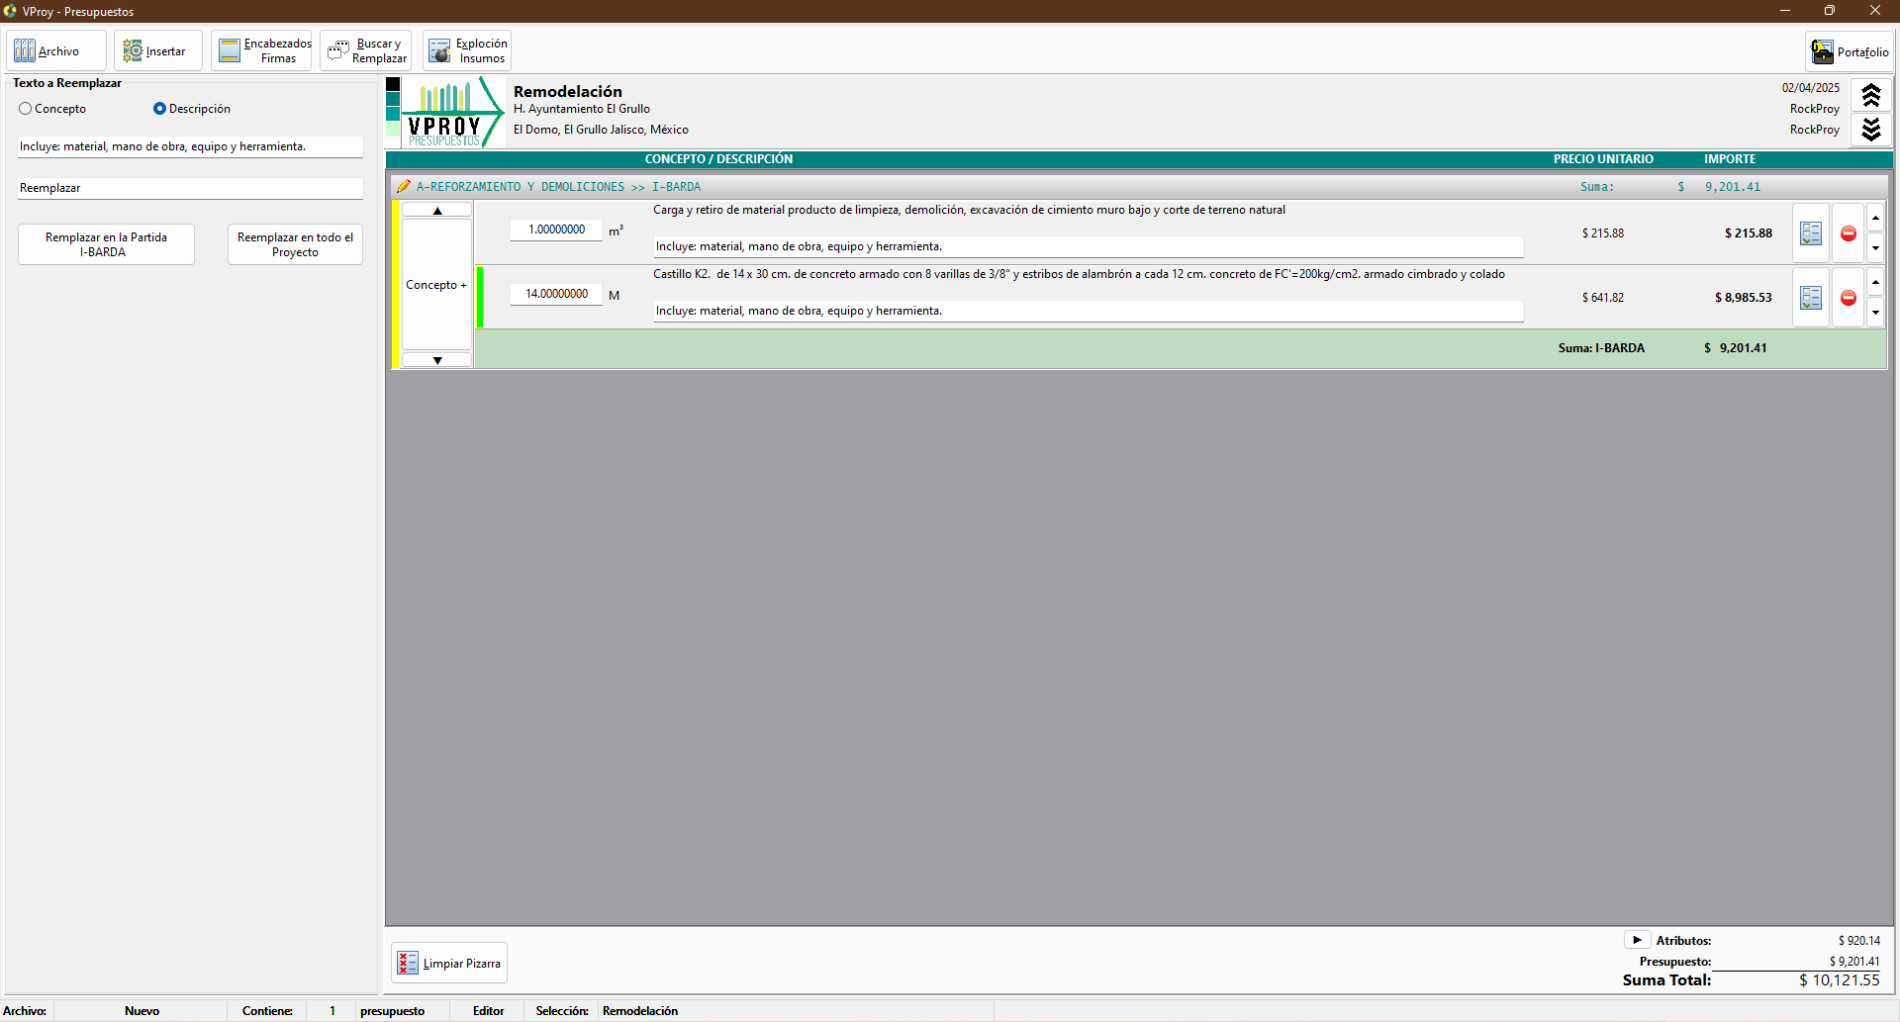
Task: Select the Concepto radio button
Action: pyautogui.click(x=26, y=109)
